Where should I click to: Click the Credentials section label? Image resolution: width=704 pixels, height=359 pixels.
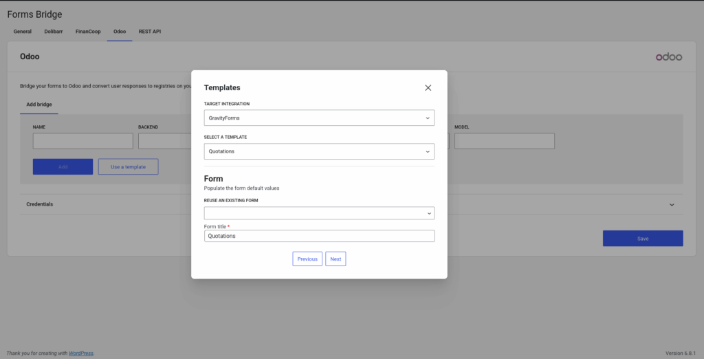pos(39,204)
